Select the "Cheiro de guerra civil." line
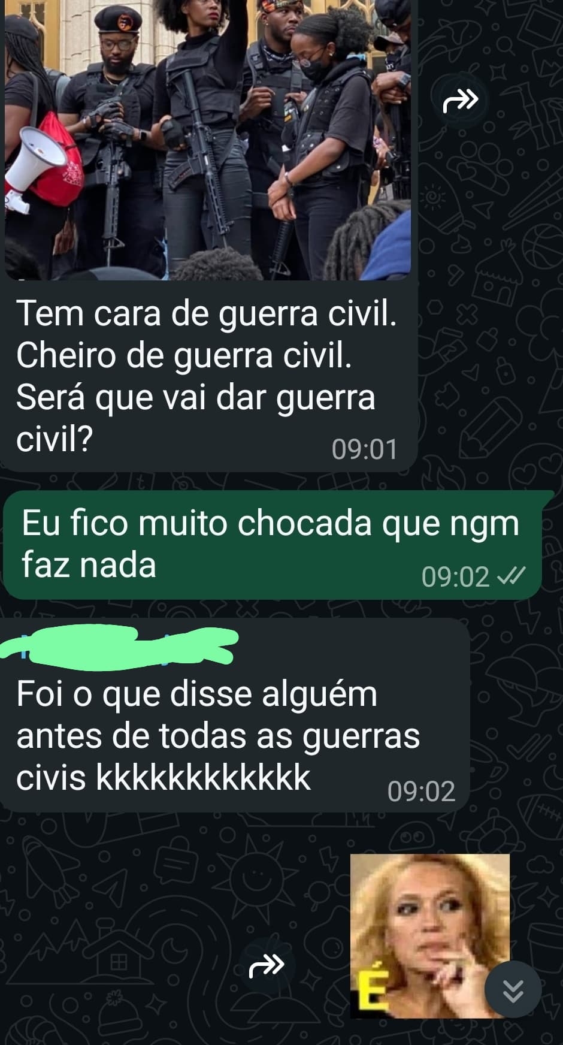 pyautogui.click(x=184, y=355)
